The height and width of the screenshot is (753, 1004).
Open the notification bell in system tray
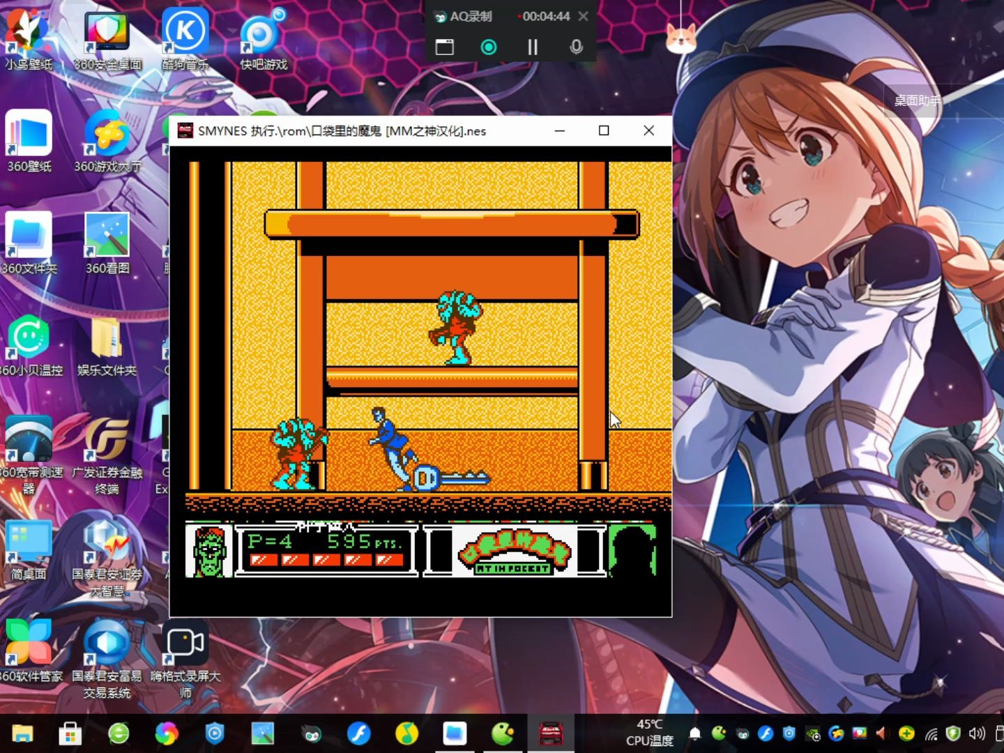point(695,733)
